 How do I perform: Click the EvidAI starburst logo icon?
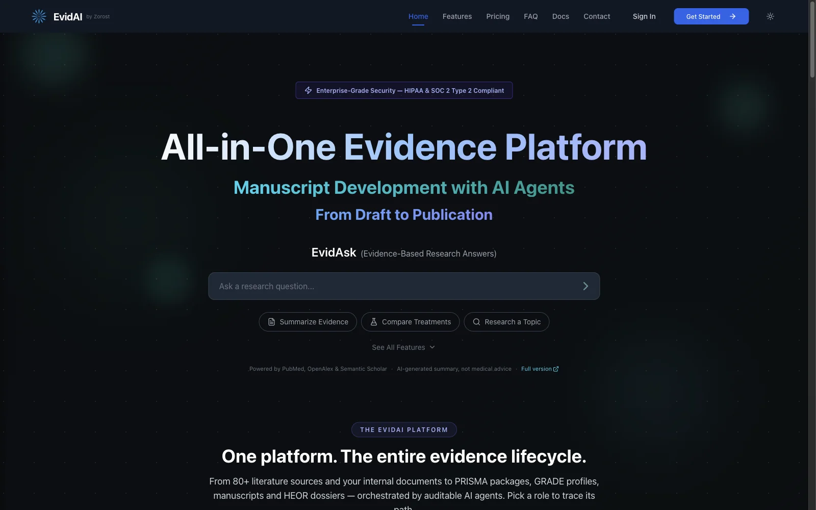click(39, 16)
